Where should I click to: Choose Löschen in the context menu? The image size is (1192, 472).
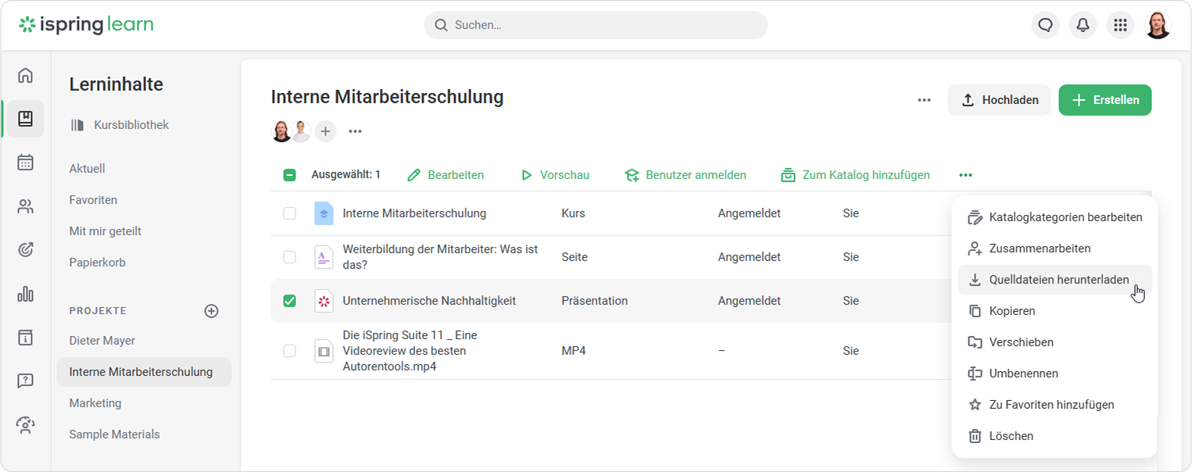coord(1011,436)
